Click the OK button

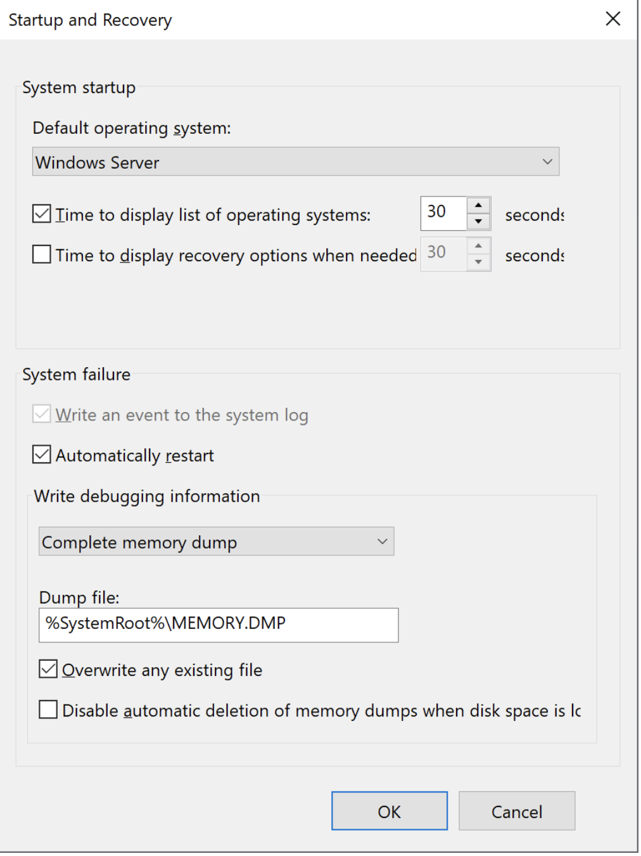click(389, 811)
